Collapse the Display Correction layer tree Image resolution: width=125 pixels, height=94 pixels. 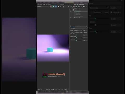point(72,10)
